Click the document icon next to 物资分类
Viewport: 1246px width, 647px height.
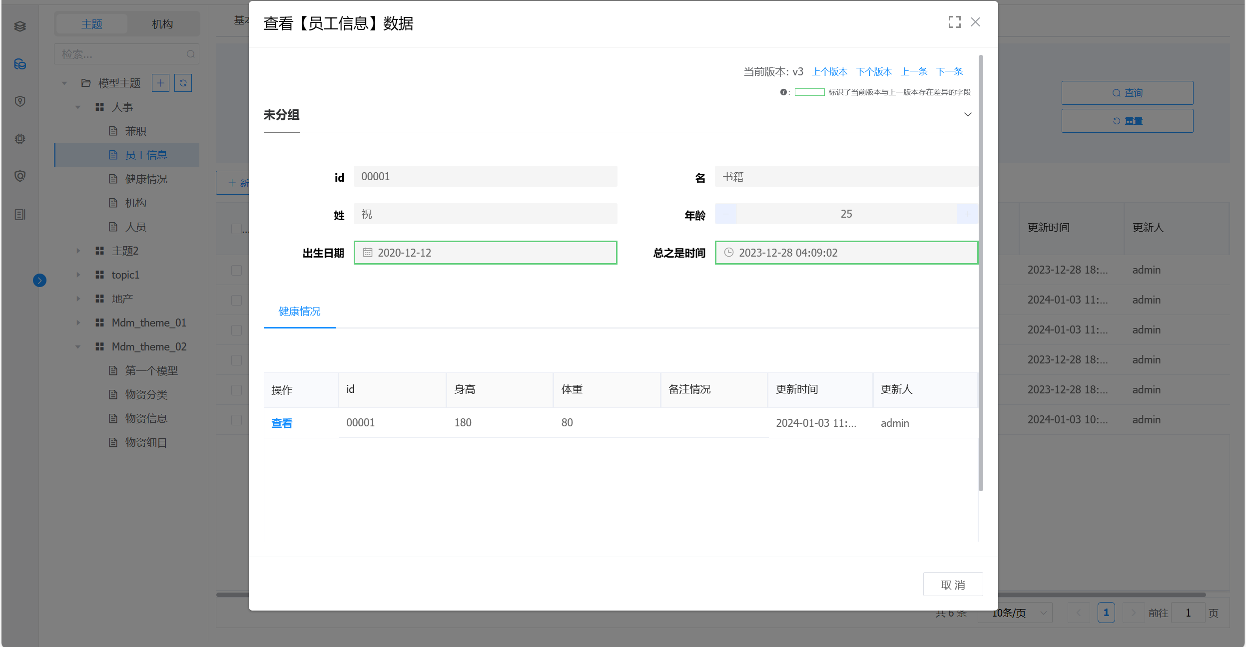113,394
